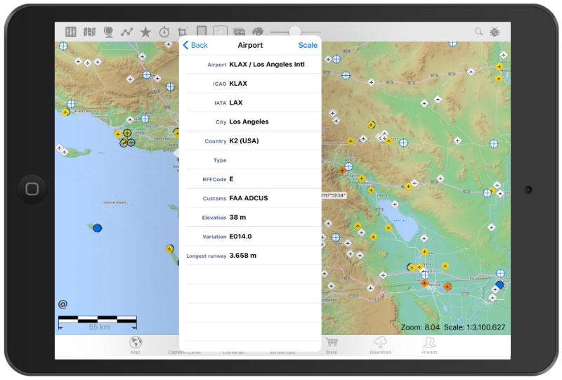Select IATA value LAX

[236, 103]
